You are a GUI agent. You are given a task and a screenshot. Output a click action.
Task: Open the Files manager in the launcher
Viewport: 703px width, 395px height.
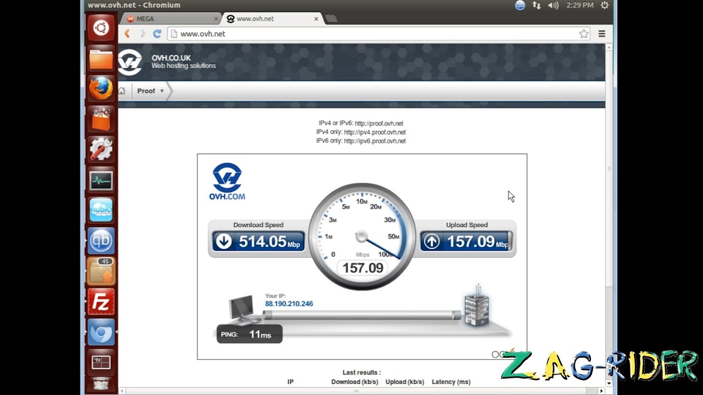(101, 59)
